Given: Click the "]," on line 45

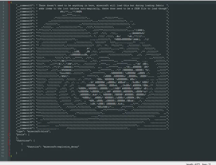Looking at the screenshot, I should pos(17,138).
